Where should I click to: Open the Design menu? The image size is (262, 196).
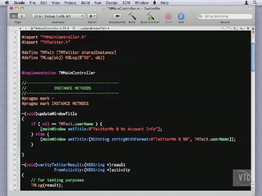pyautogui.click(x=112, y=3)
